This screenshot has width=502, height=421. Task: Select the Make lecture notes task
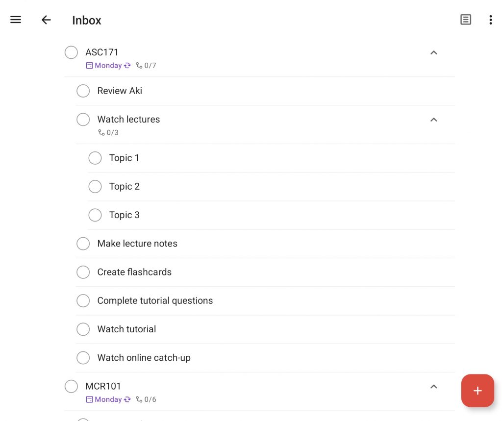point(137,244)
